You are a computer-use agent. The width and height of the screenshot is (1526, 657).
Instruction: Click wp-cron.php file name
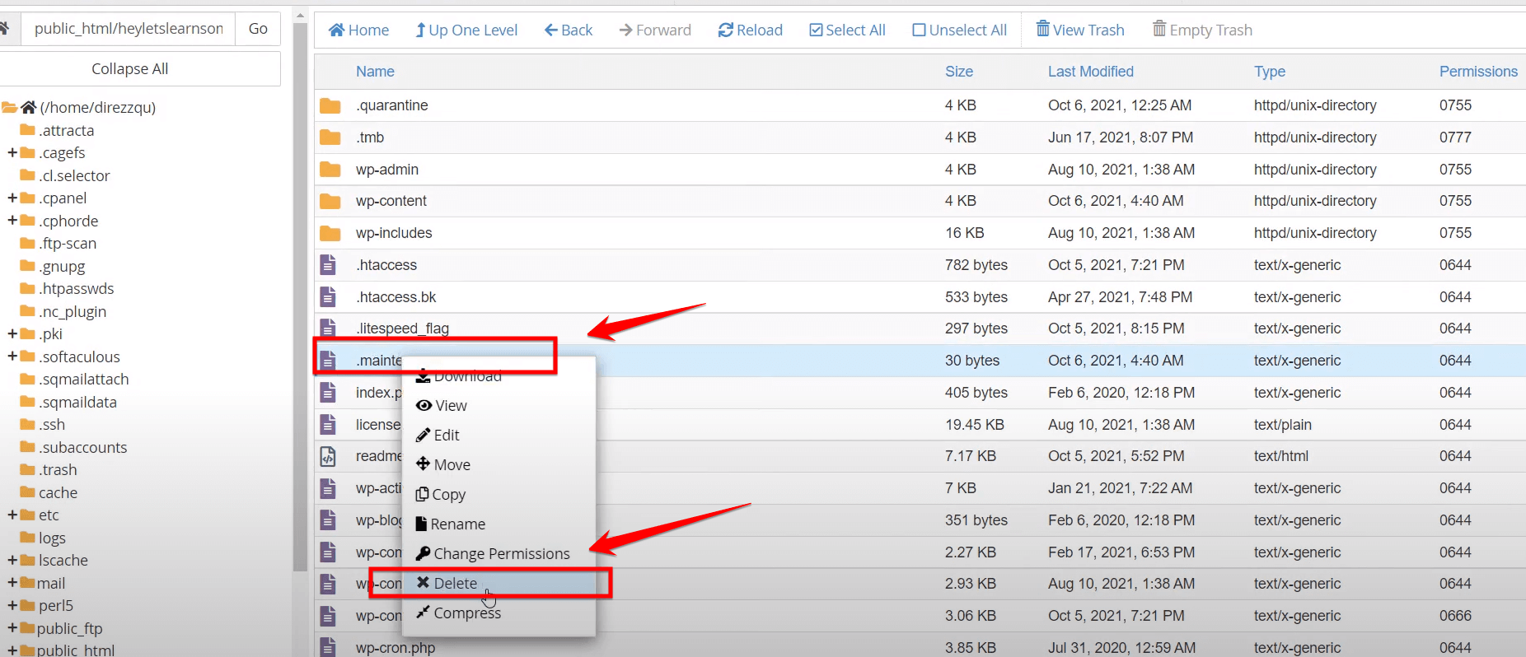click(396, 648)
